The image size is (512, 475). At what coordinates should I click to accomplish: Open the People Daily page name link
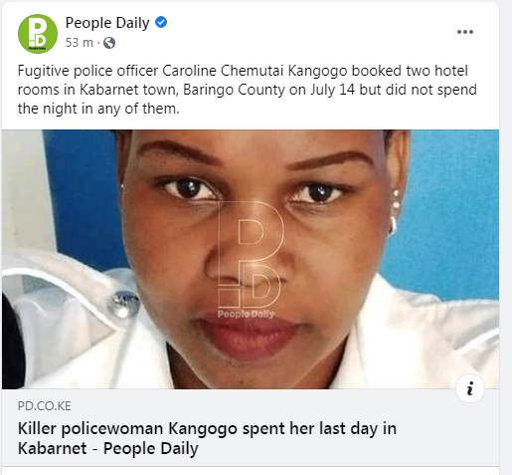click(x=107, y=23)
